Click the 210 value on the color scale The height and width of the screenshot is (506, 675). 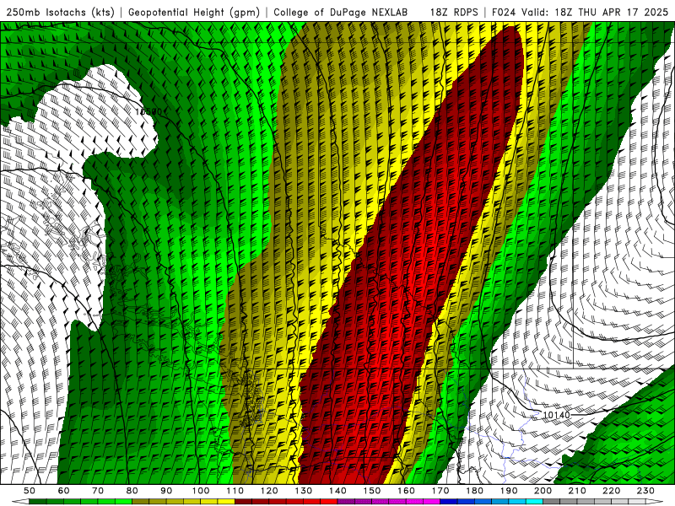pyautogui.click(x=577, y=491)
